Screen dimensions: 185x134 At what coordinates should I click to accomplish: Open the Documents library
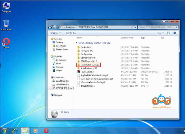coord(61,60)
